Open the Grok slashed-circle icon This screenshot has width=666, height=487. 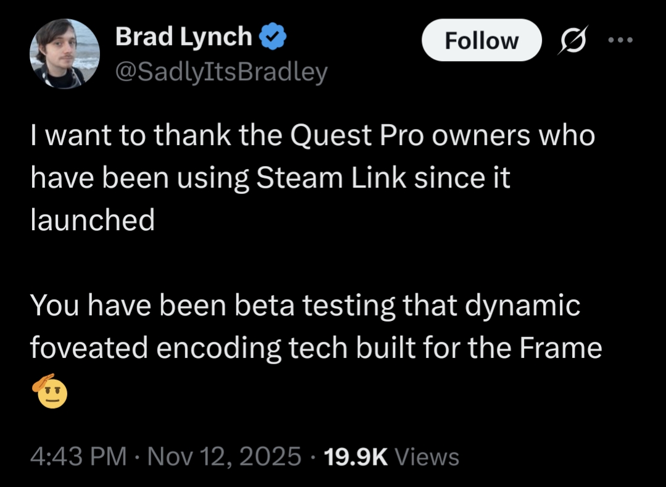pos(573,41)
